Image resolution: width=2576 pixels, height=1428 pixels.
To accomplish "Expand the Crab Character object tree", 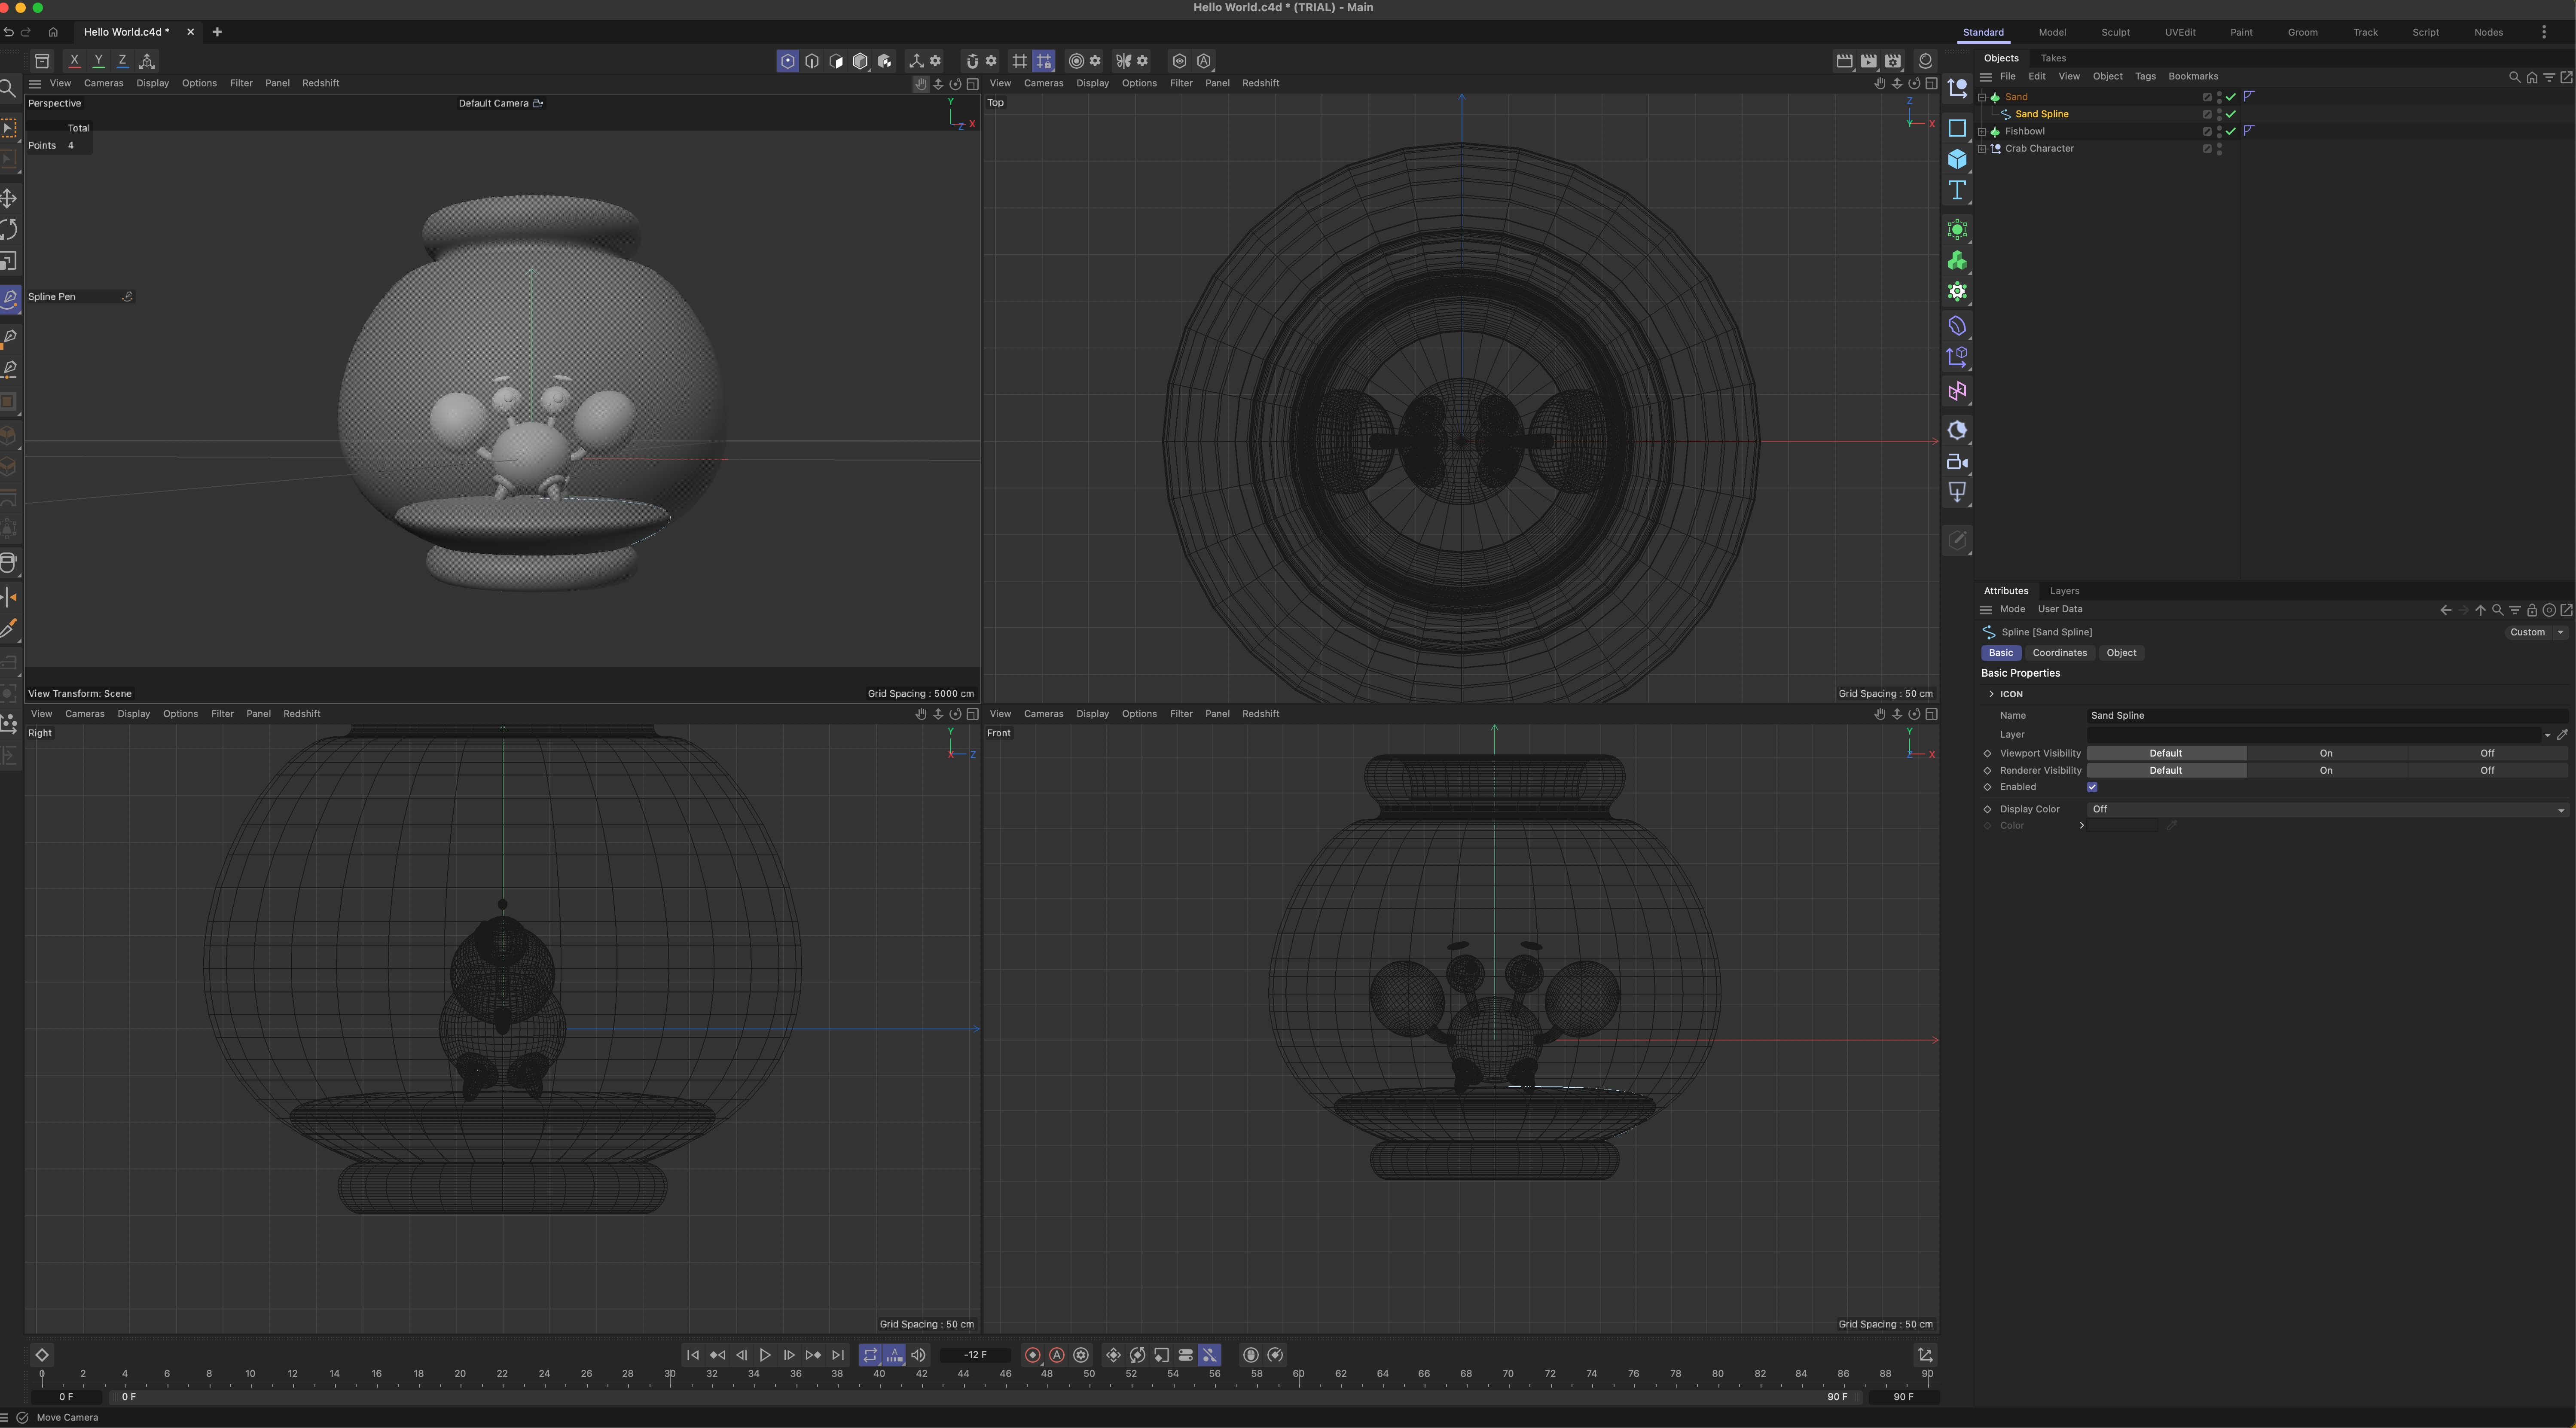I will (x=1982, y=149).
